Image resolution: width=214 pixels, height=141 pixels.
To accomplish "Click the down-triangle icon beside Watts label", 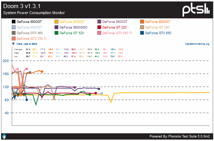I will (x=13, y=44).
